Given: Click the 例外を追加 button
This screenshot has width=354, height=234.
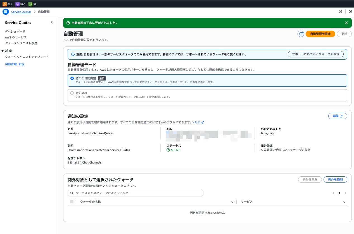Looking at the screenshot, I should point(335,179).
